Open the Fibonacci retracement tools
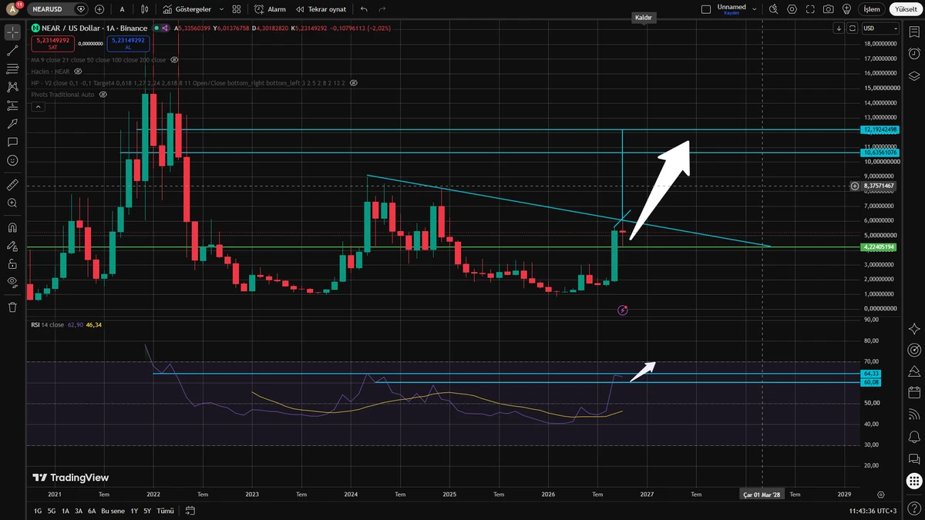The image size is (925, 520). click(x=12, y=69)
